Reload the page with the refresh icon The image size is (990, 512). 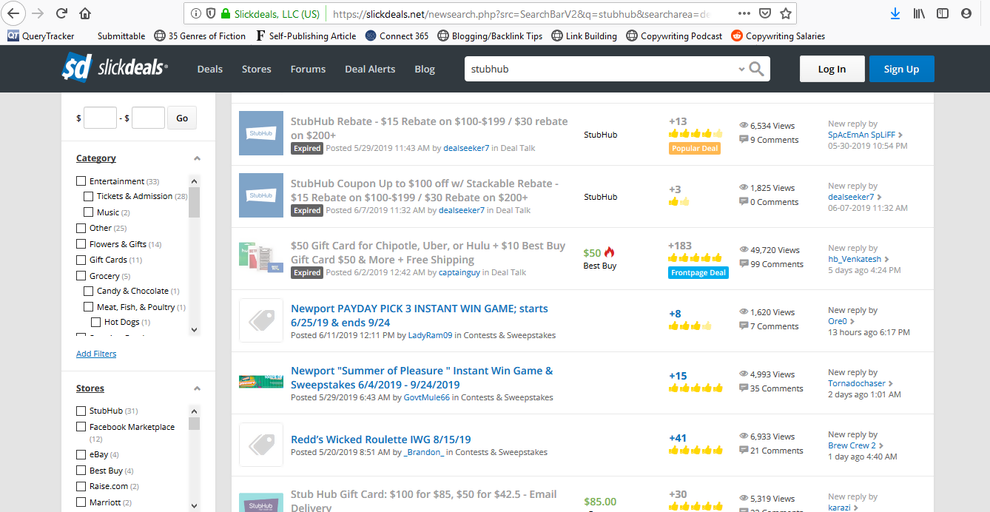[62, 13]
